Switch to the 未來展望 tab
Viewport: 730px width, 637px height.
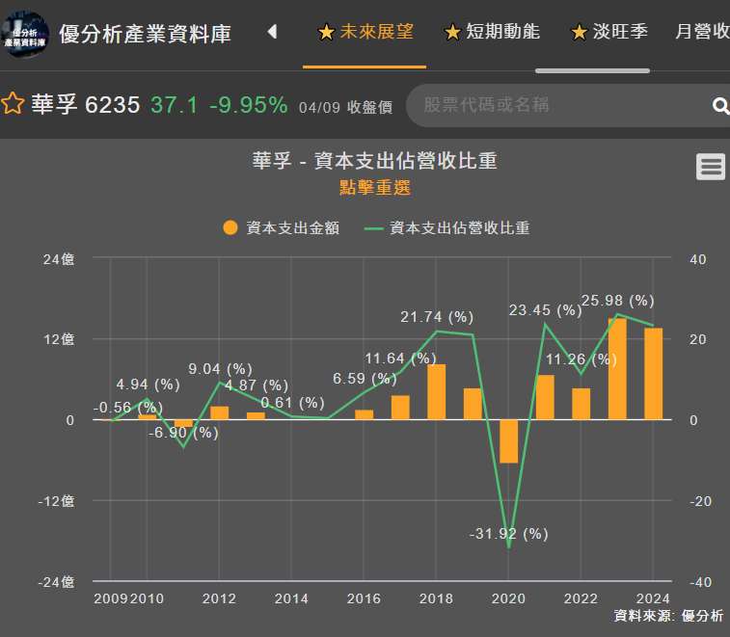pyautogui.click(x=365, y=32)
